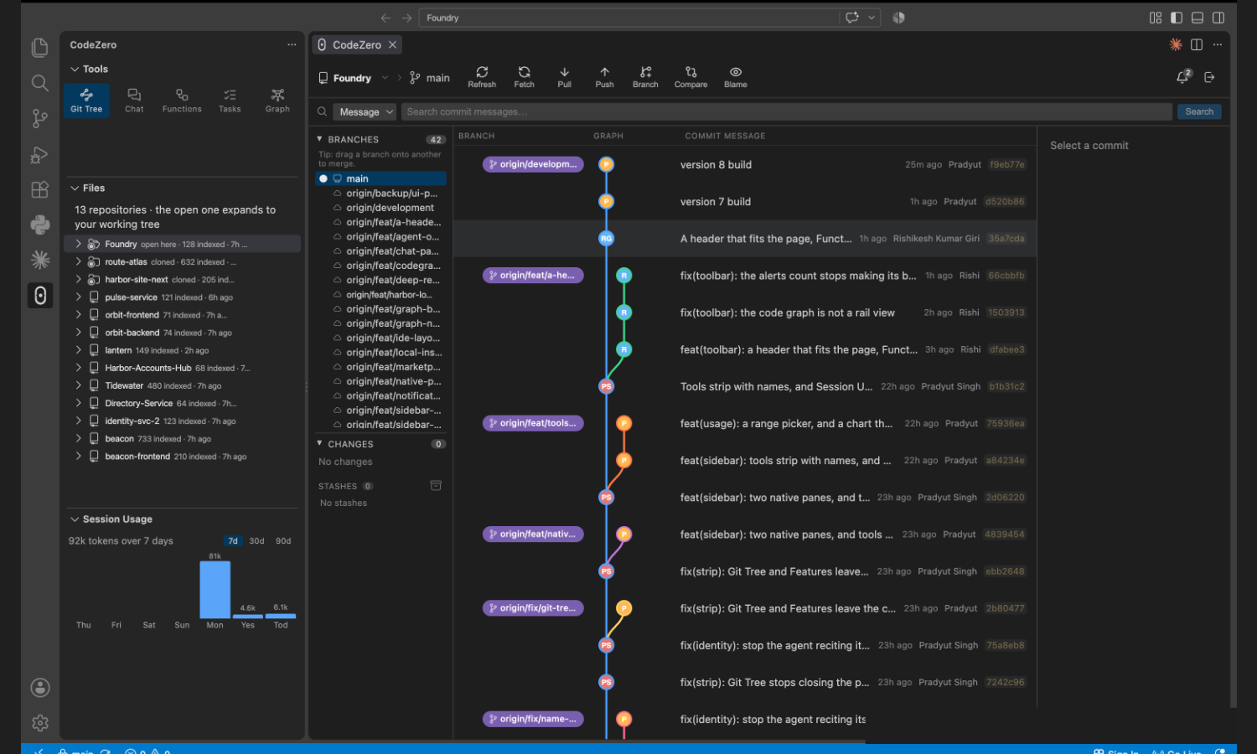The width and height of the screenshot is (1257, 754).
Task: Click the Foundry command center field
Action: coord(630,18)
